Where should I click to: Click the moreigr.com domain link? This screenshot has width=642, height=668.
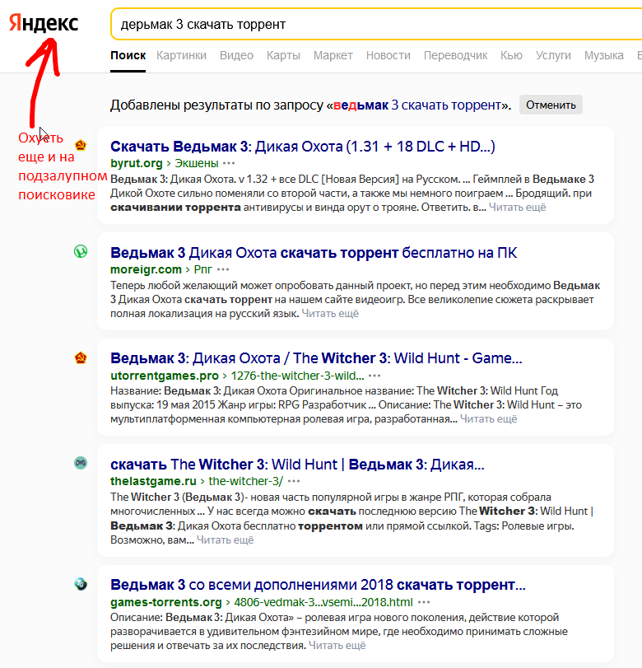tap(146, 269)
